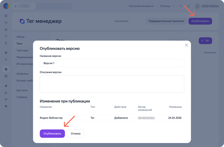This screenshot has width=224, height=147.
Task: Open the chat bubble icon in the header
Action: 181,6
